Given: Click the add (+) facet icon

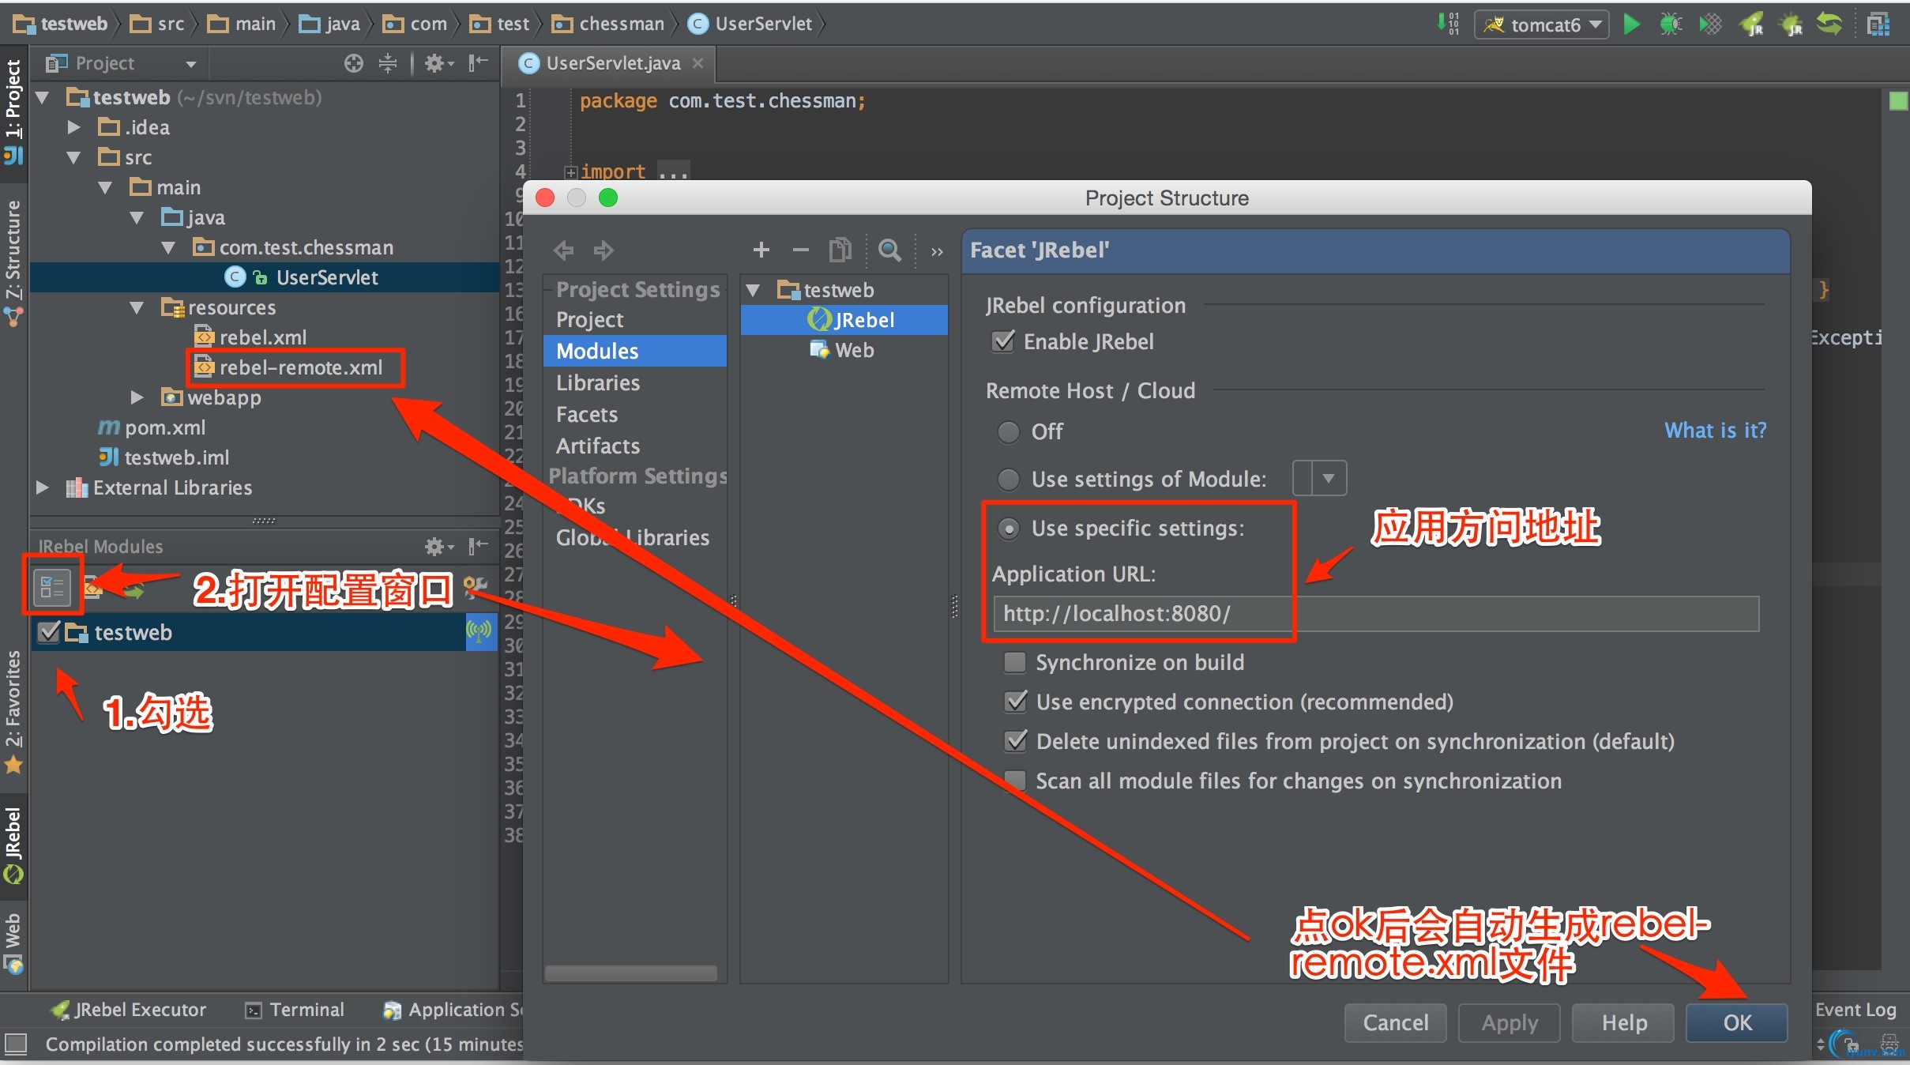Looking at the screenshot, I should [x=761, y=250].
